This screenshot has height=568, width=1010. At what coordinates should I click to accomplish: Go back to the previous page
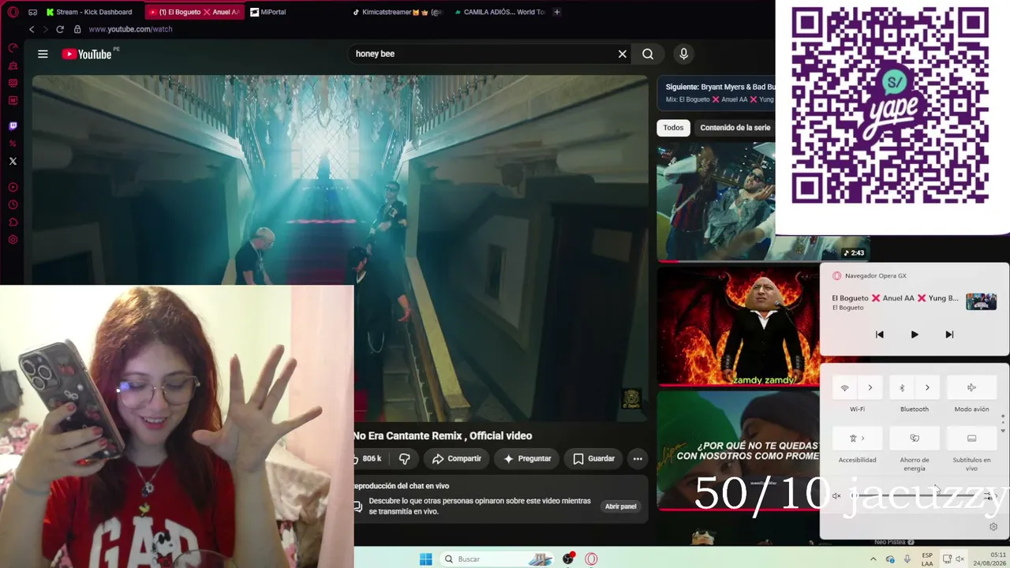(x=32, y=29)
